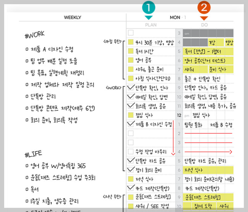Click the yellow 기상 block in the DO column

[x=216, y=42]
